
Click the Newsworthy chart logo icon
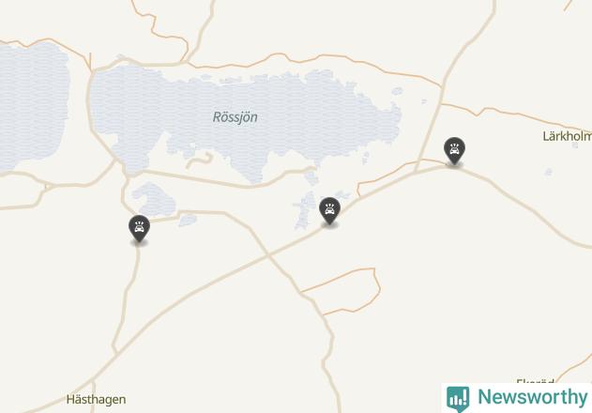coord(458,399)
